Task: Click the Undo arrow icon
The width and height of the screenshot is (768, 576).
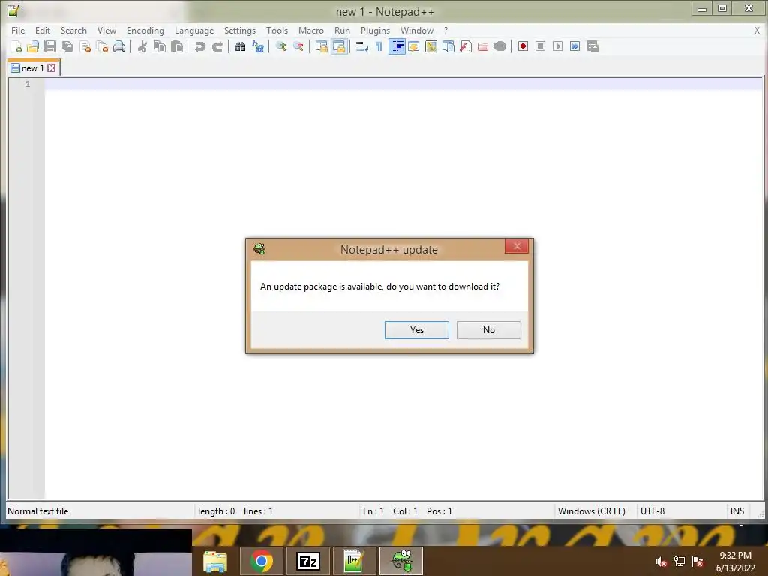Action: click(199, 46)
